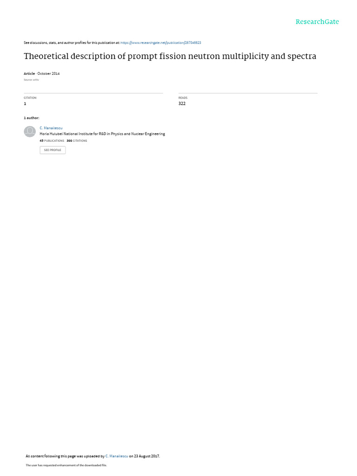Viewport: 357px width, 476px height.
Task: Click the '1 author:' heading
Action: click(x=32, y=118)
